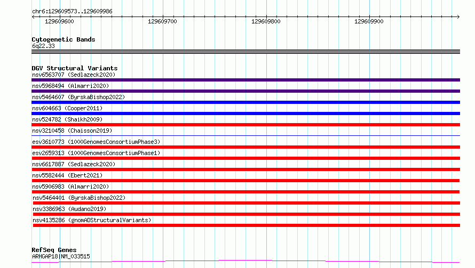Open variant nsv4135286 (gnomADStructuralVariants) label
The width and height of the screenshot is (475, 268).
pyautogui.click(x=92, y=220)
